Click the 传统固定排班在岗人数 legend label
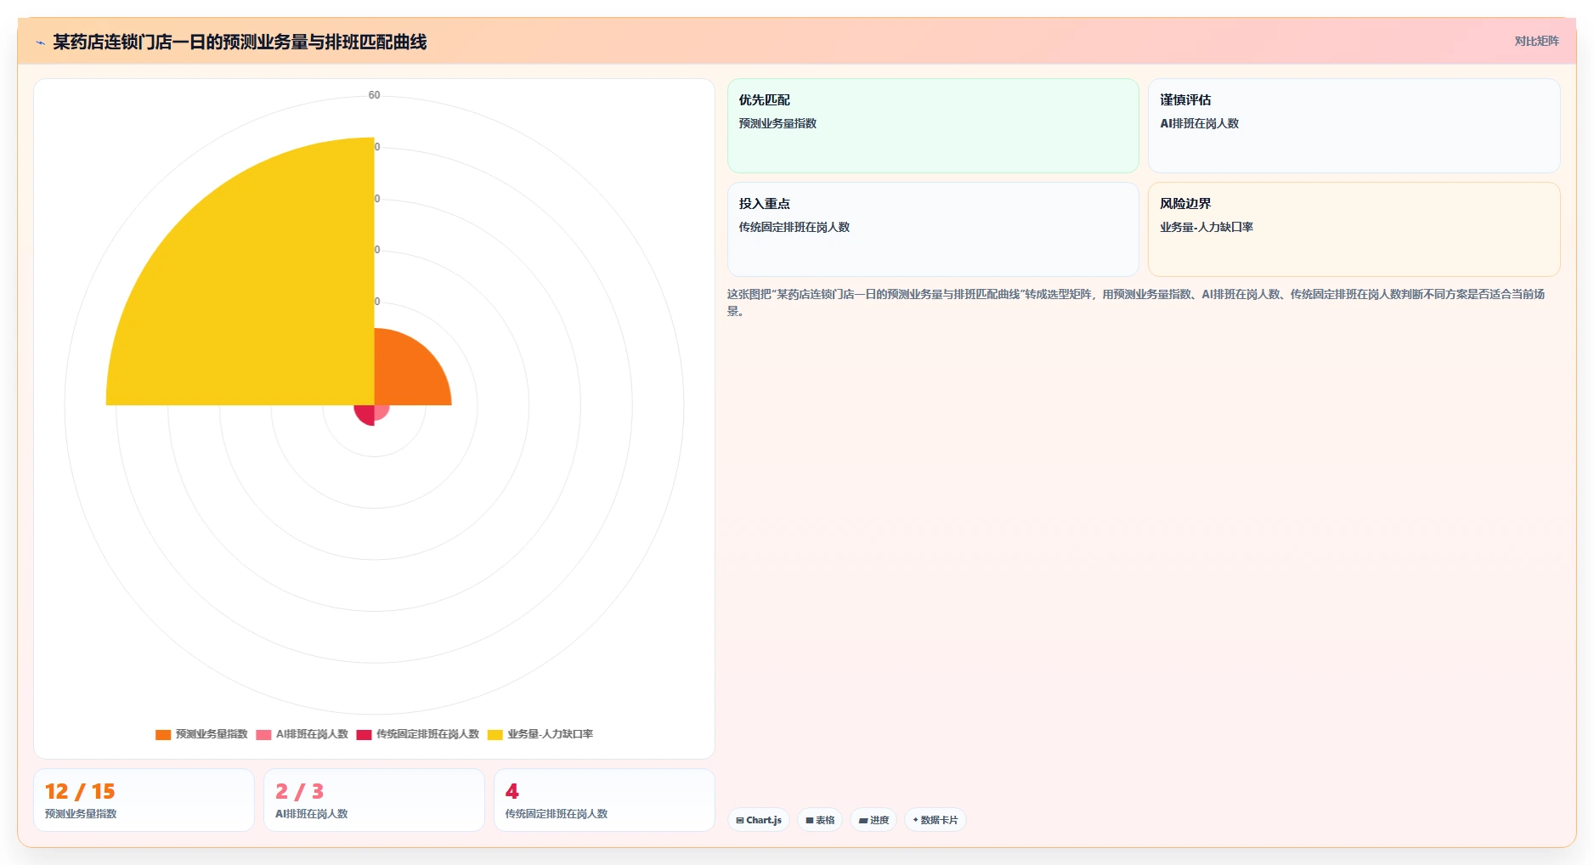The width and height of the screenshot is (1594, 865). pos(427,734)
